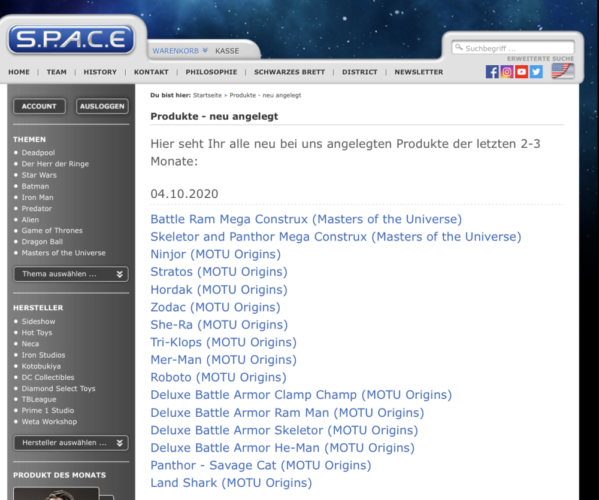This screenshot has height=500, width=599.
Task: Open Neca manufacturer
Action: click(30, 344)
